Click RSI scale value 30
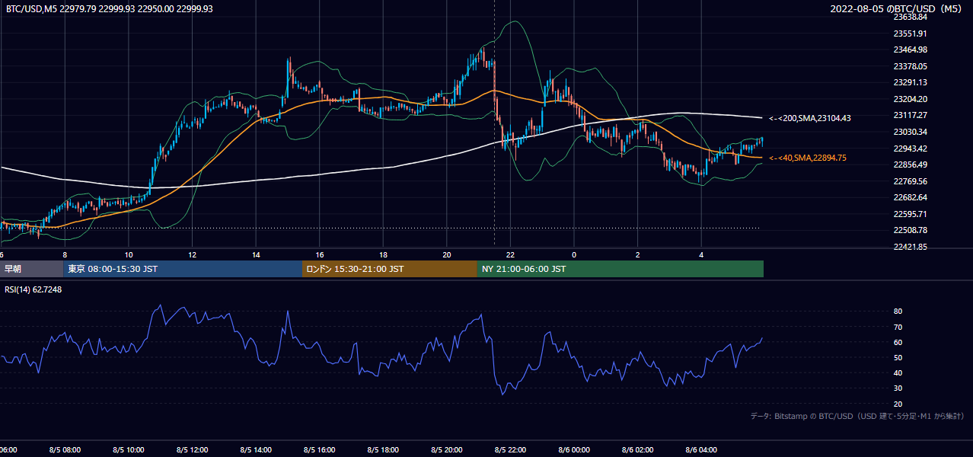973x457 pixels. coord(898,388)
